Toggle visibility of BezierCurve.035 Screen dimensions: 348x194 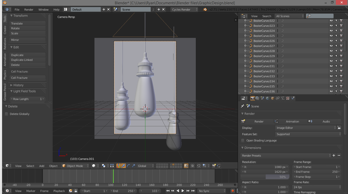click(x=331, y=86)
